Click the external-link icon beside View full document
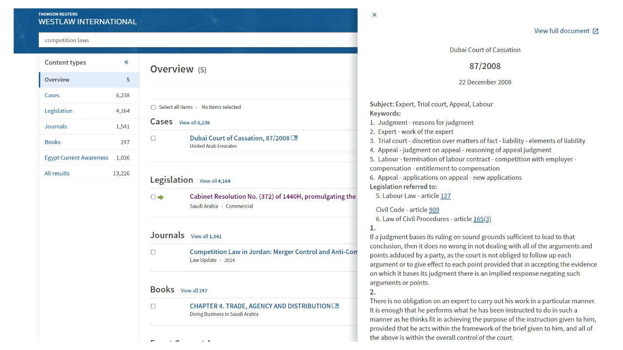 point(595,31)
